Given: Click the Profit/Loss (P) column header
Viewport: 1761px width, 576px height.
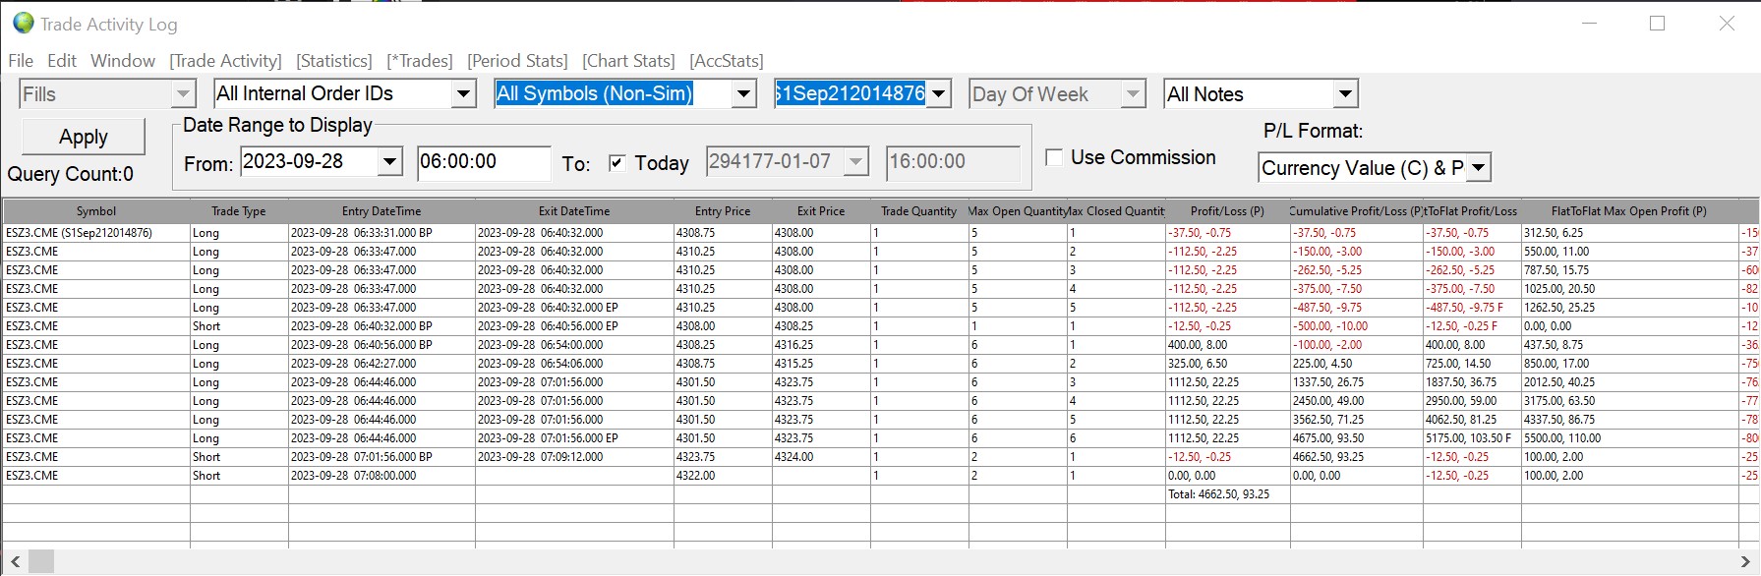Looking at the screenshot, I should coord(1227,211).
